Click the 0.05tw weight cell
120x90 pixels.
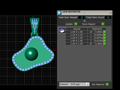click(99, 32)
